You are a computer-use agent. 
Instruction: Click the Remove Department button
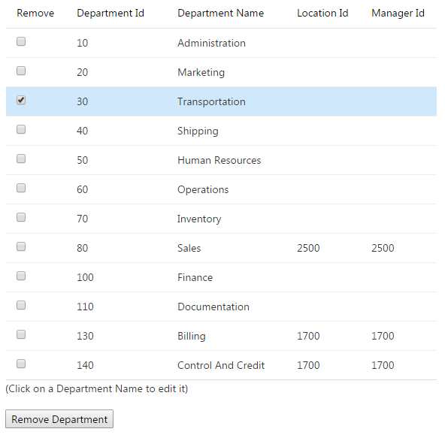tap(59, 419)
